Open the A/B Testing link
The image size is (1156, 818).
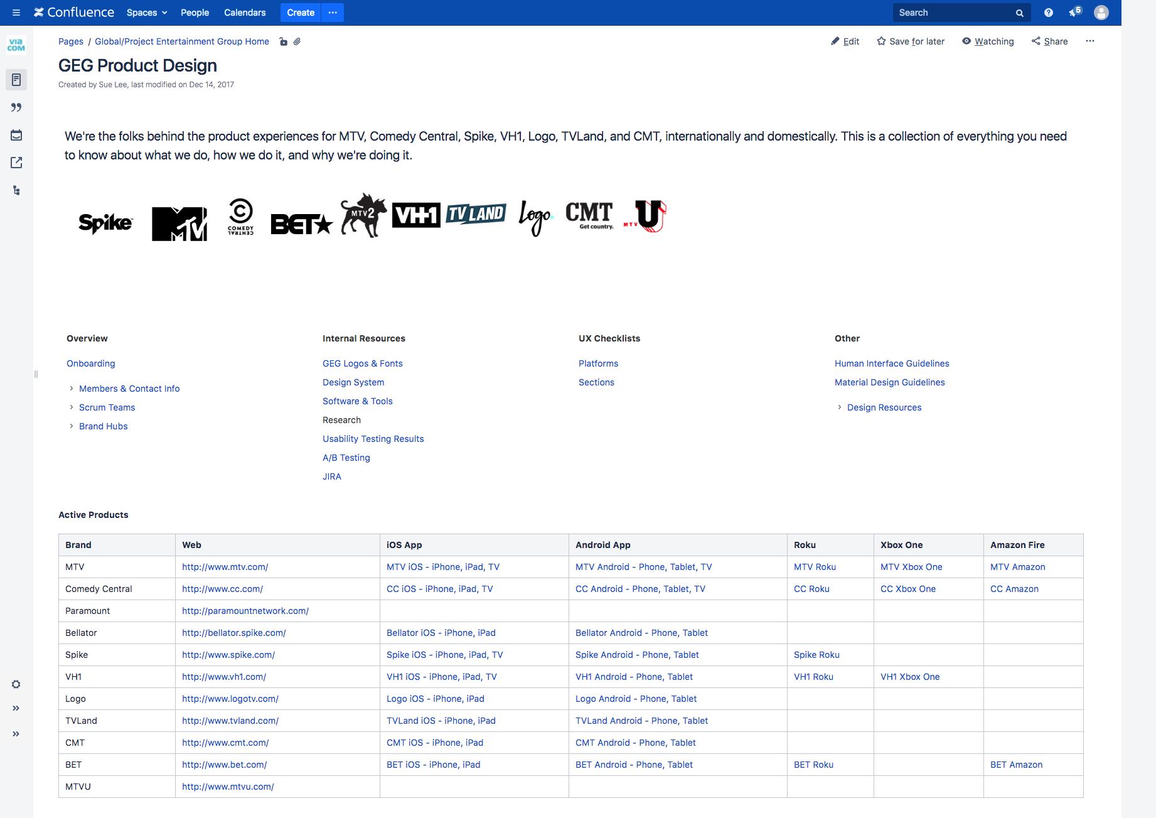click(346, 458)
